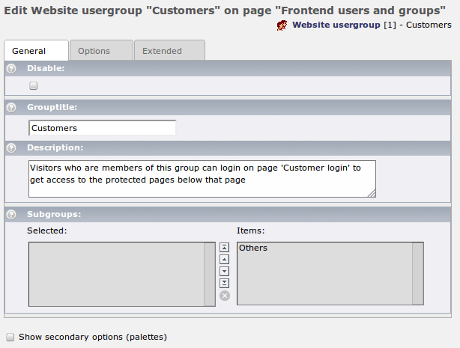The height and width of the screenshot is (348, 460).
Task: Open help for the Description field
Action: 11,147
